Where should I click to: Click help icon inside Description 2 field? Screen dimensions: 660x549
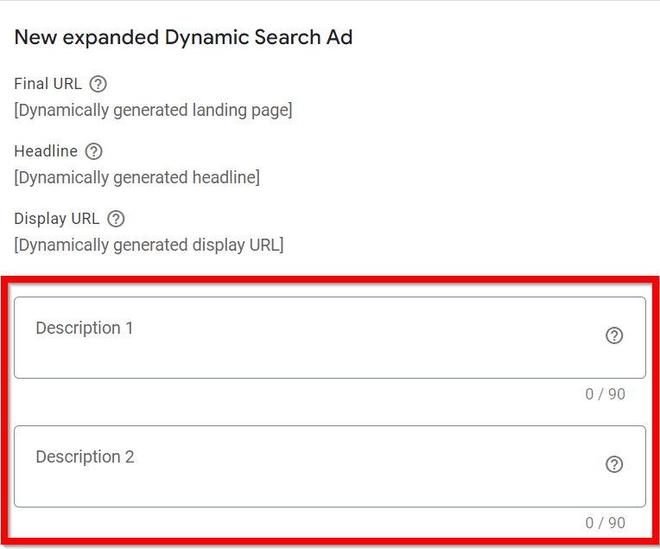[x=614, y=464]
